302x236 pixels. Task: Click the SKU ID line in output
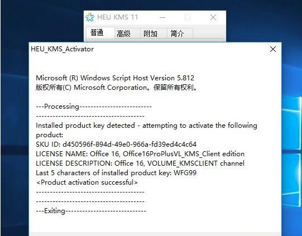click(x=116, y=144)
